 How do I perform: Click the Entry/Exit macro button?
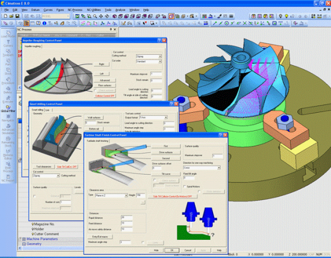point(100,237)
